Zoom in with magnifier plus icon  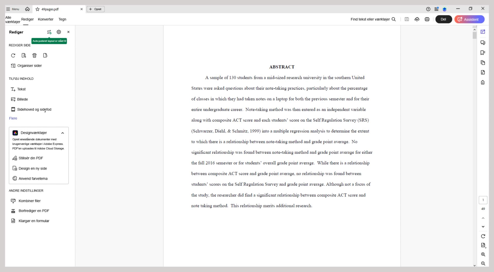(483, 255)
